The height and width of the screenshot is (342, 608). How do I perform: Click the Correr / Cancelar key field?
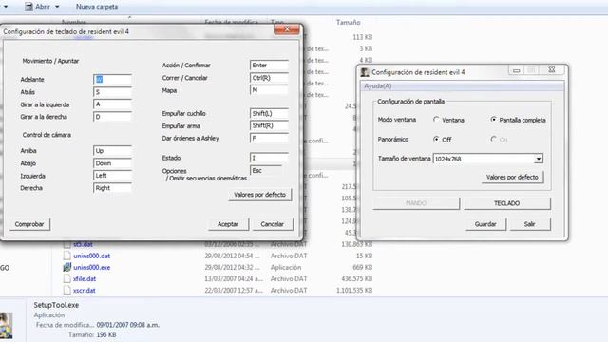point(269,78)
